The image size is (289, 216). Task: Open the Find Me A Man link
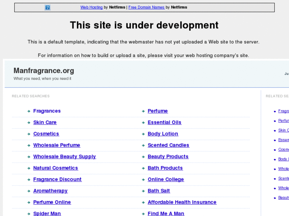pyautogui.click(x=166, y=214)
